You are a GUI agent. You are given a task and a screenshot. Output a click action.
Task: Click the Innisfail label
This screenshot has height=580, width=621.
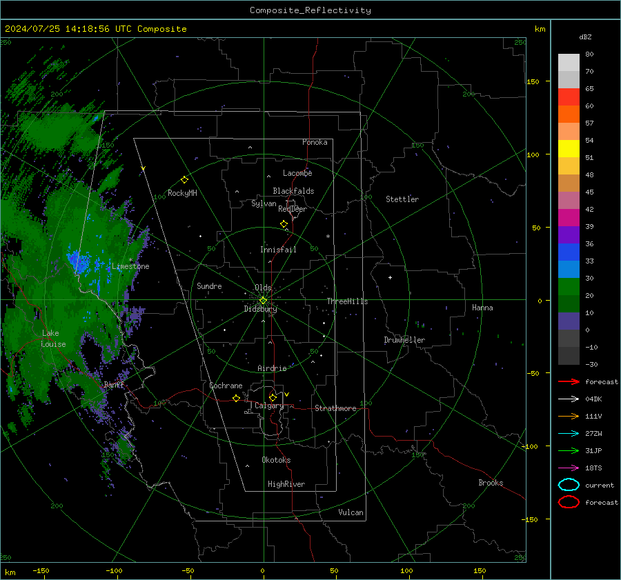(278, 250)
